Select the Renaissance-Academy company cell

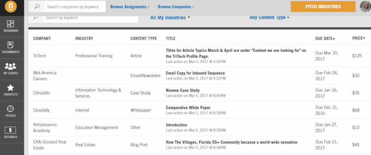point(45,127)
